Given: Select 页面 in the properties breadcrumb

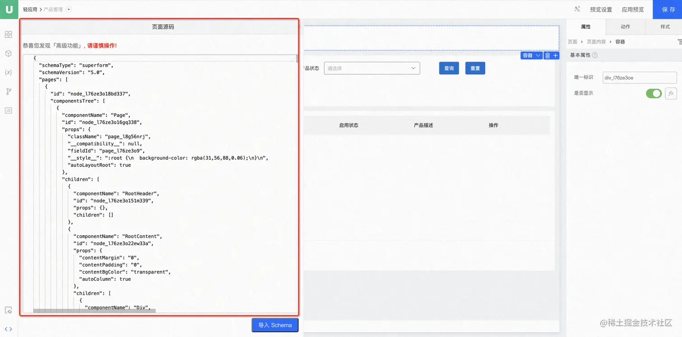Looking at the screenshot, I should [572, 42].
